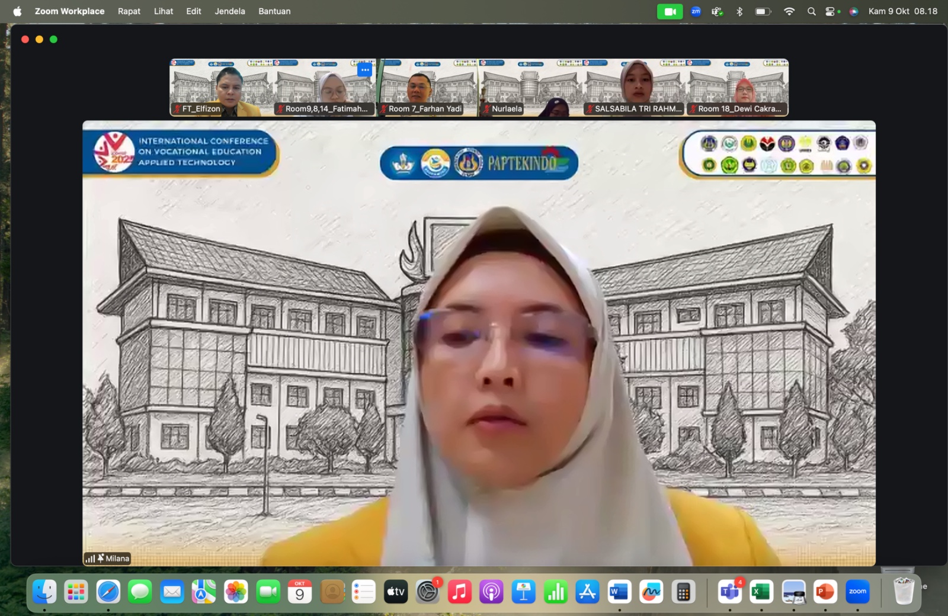This screenshot has height=616, width=948.
Task: Expand the Apple menu
Action: click(x=17, y=11)
